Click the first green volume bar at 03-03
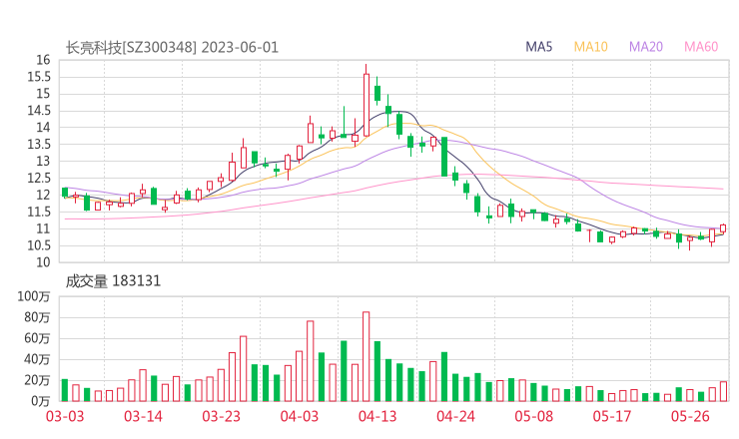 (65, 390)
